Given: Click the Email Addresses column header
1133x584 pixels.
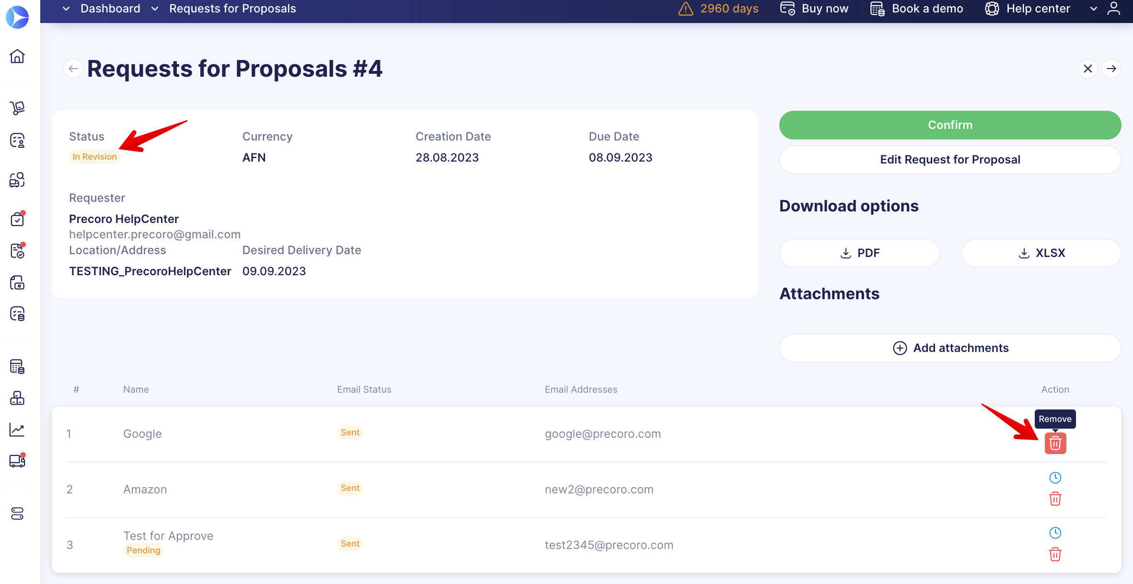Looking at the screenshot, I should click(581, 390).
